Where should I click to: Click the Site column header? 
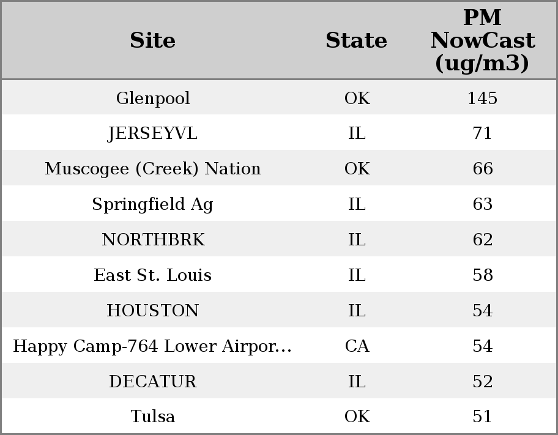coord(152,40)
